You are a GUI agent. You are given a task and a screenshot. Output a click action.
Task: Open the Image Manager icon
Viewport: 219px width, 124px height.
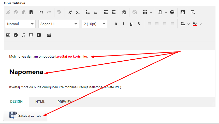(8, 35)
